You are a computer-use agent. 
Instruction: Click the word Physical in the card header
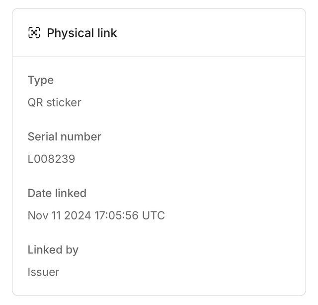click(x=71, y=33)
